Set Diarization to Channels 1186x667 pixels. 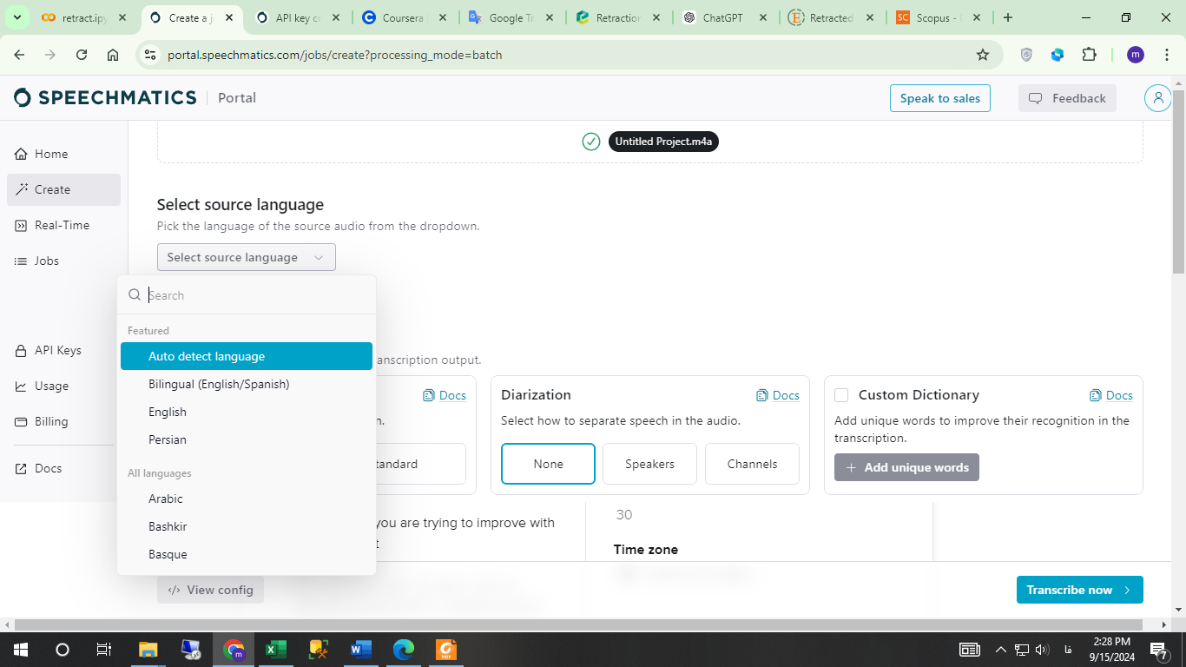pos(752,464)
